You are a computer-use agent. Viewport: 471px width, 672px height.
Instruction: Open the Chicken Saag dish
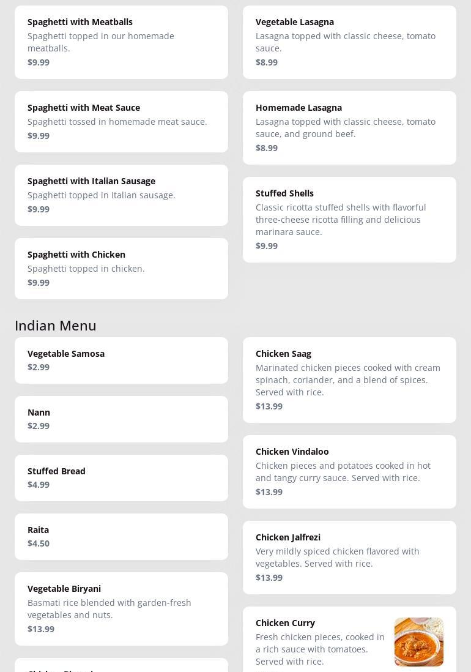pos(349,380)
